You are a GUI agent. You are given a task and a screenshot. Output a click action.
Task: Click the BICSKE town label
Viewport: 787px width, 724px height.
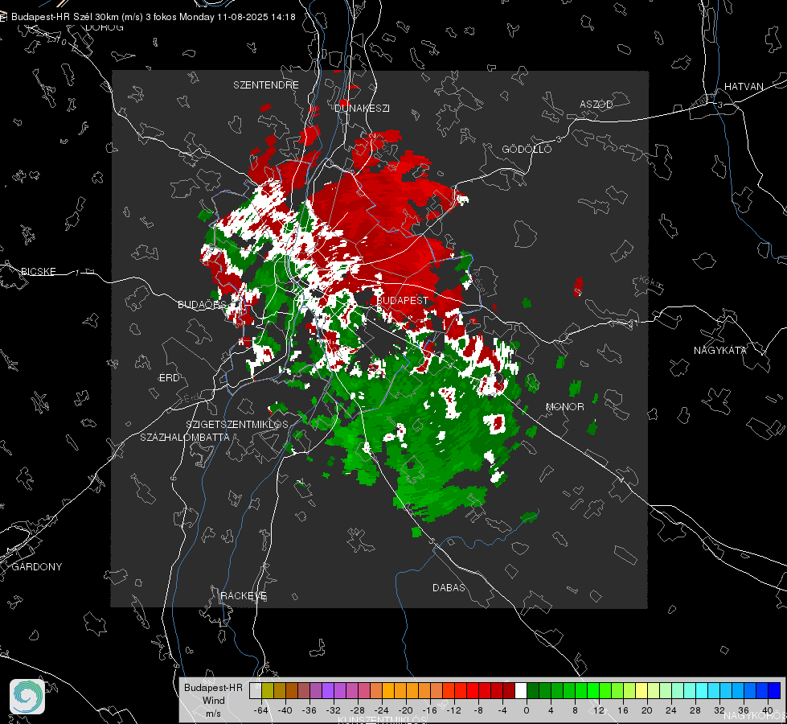[38, 271]
